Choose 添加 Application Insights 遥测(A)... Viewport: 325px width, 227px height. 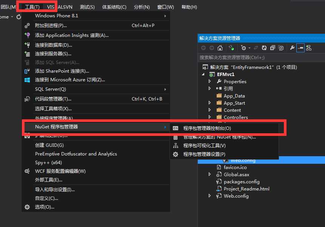pos(96,35)
